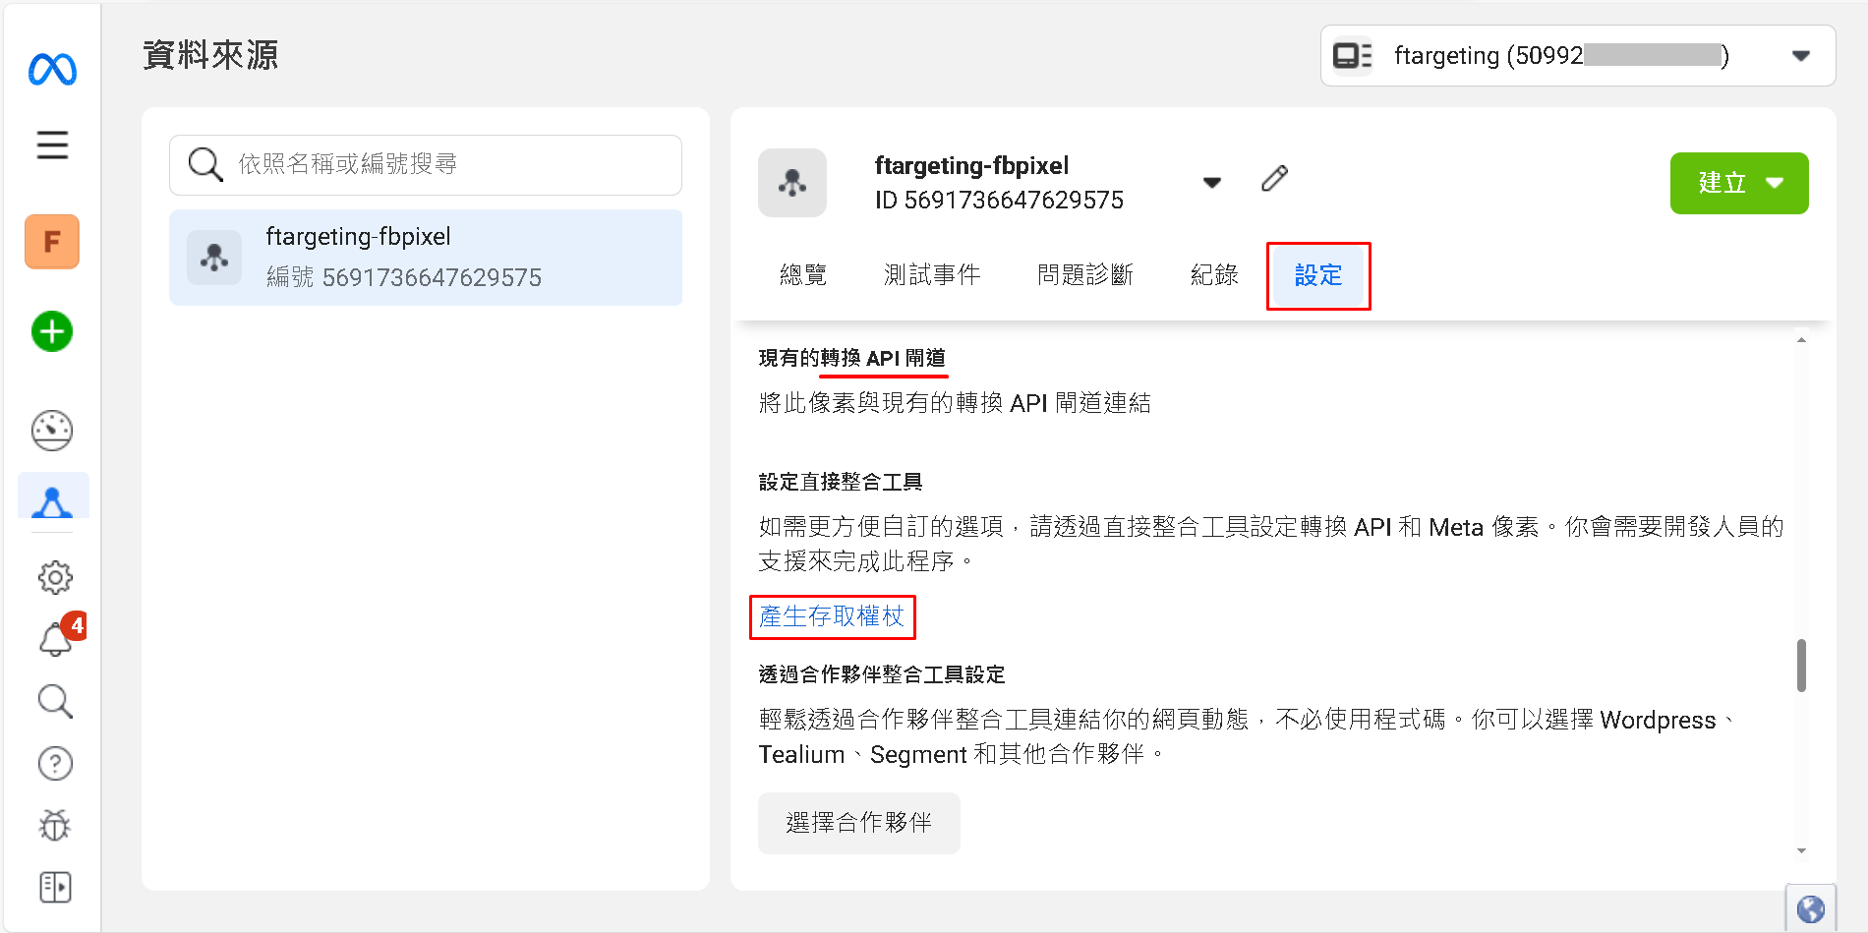Open notifications bell with 4 badge
The width and height of the screenshot is (1868, 933).
(57, 638)
